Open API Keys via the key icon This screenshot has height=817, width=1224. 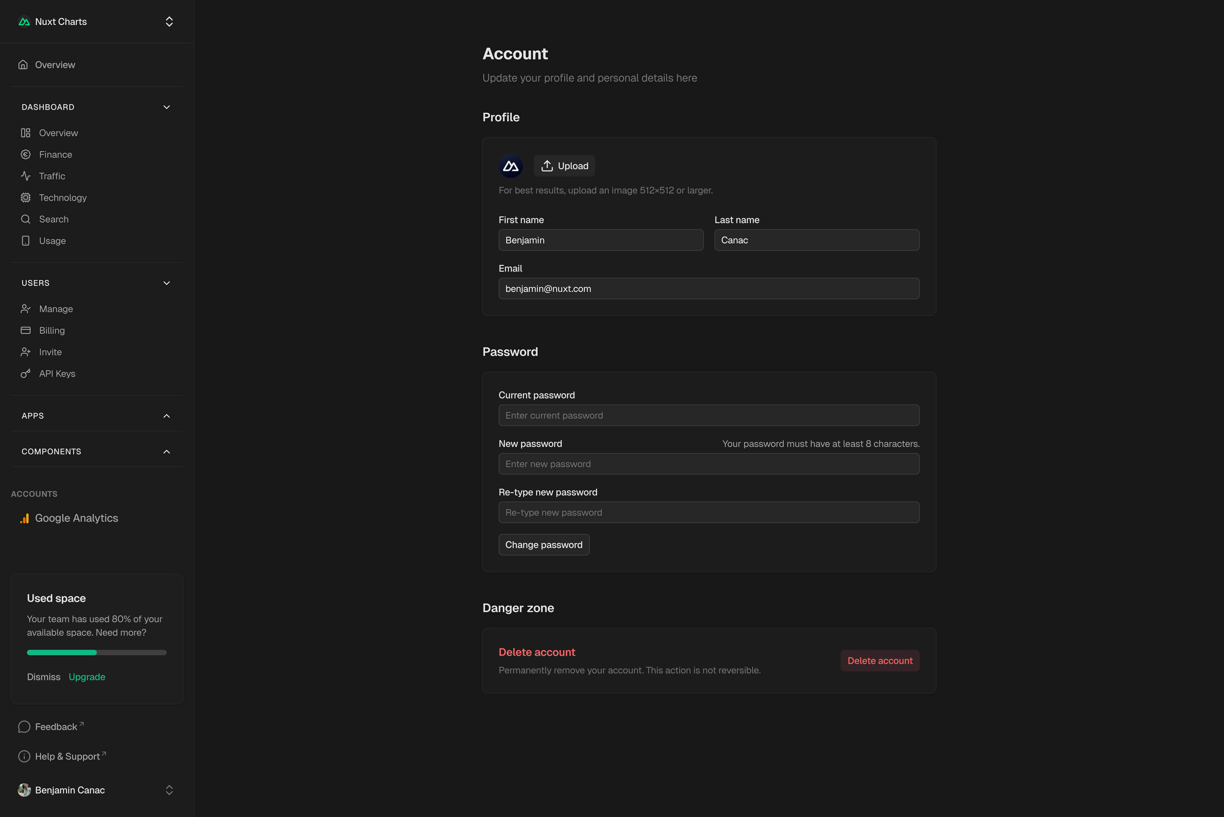[x=26, y=373]
